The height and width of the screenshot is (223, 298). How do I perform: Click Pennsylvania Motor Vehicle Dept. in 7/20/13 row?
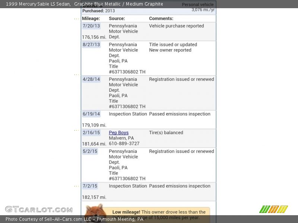123,31
